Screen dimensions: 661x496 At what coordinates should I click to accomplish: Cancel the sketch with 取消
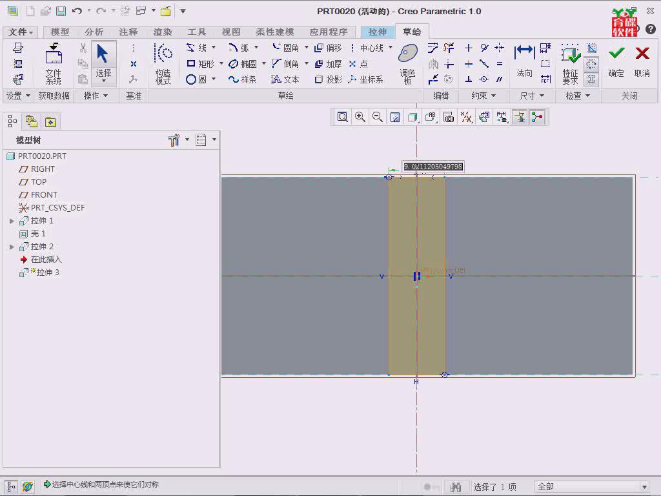[642, 61]
